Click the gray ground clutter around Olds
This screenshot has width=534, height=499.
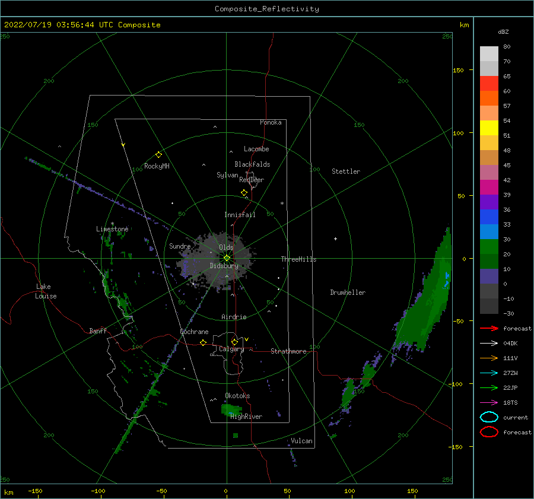click(218, 260)
